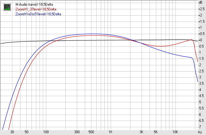
Task: Click the -1.5 dB scale label
Action: [201, 59]
